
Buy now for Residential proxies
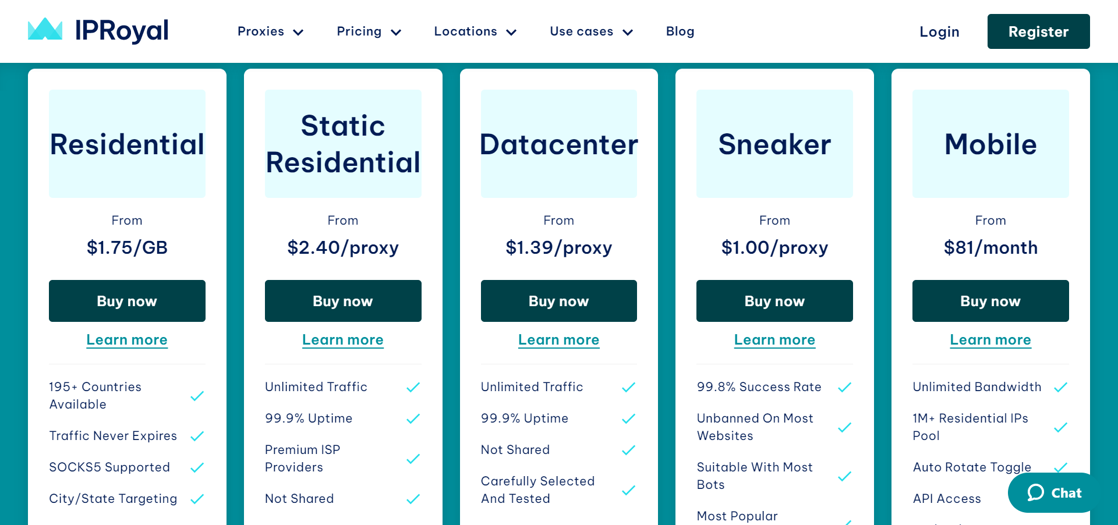pos(127,301)
